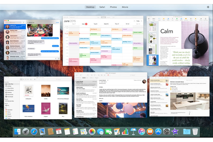Open iTunes music note icon in Dock
This screenshot has height=142, width=213.
[142, 132]
